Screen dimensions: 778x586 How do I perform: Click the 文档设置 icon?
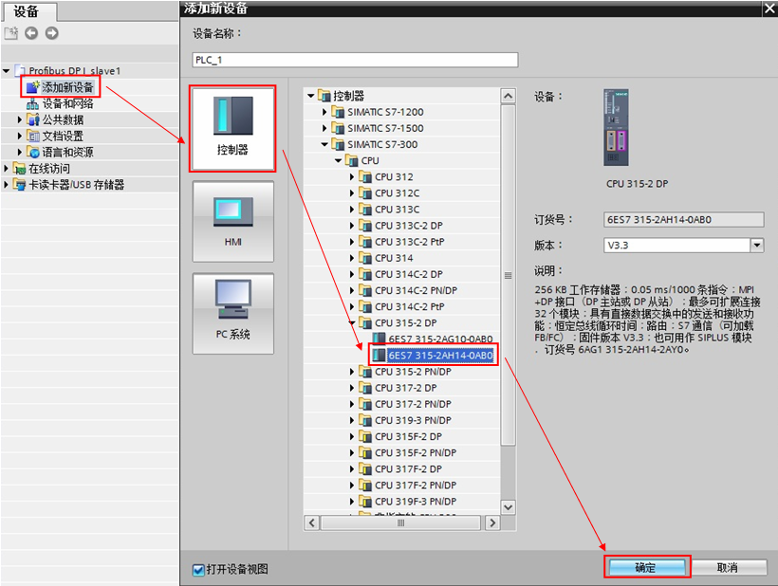(x=33, y=136)
